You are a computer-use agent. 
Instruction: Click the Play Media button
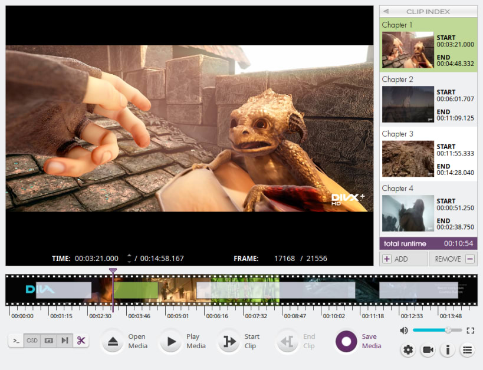[x=171, y=341]
